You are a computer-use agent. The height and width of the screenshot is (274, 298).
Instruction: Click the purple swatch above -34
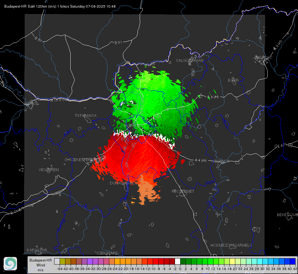[90, 261]
